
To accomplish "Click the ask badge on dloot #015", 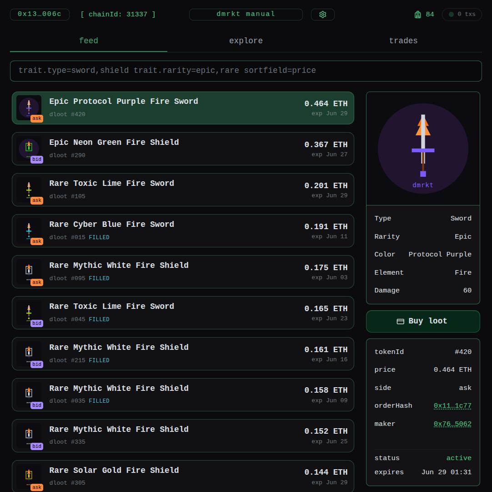I will [x=37, y=241].
